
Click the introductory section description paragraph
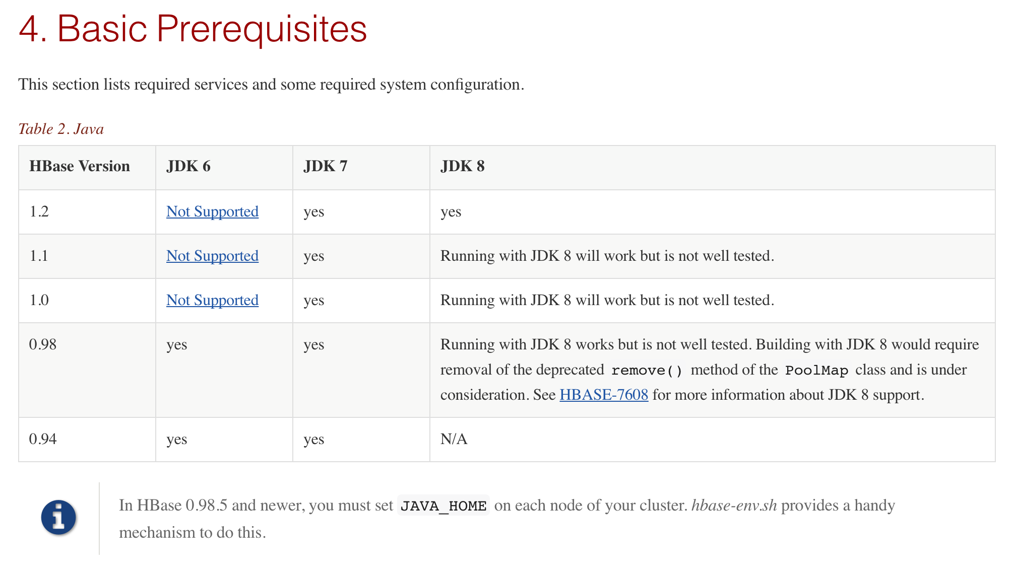coord(271,84)
